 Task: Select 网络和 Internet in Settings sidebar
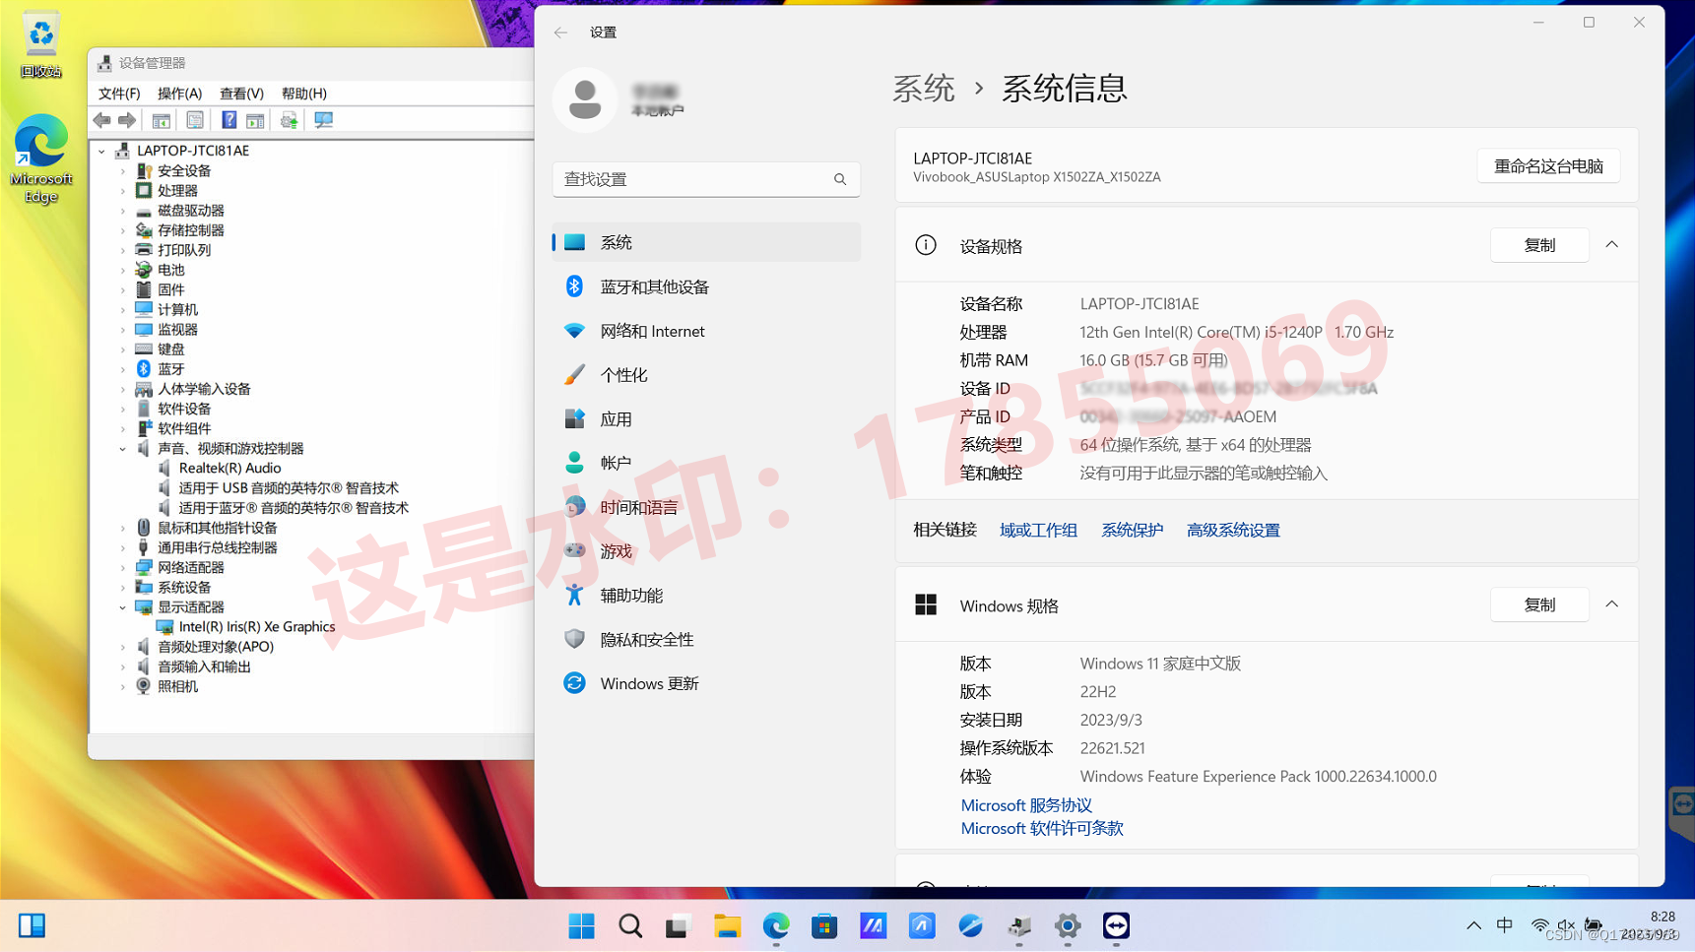tap(706, 331)
